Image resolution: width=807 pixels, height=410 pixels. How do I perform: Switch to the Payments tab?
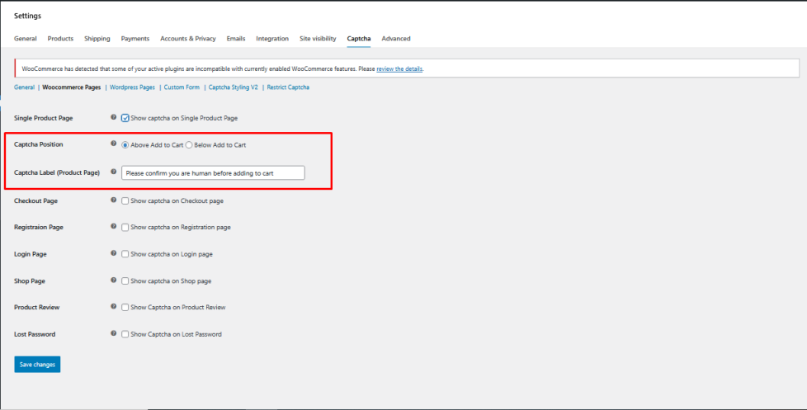point(134,39)
